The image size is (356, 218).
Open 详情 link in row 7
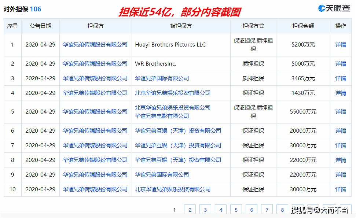point(341,145)
